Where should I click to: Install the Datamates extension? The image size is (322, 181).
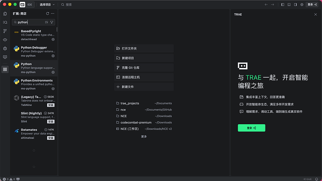tap(51, 138)
